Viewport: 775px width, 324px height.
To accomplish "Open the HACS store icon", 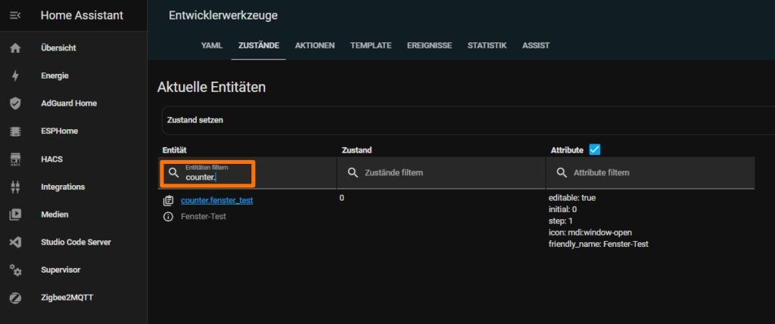I will pyautogui.click(x=15, y=159).
